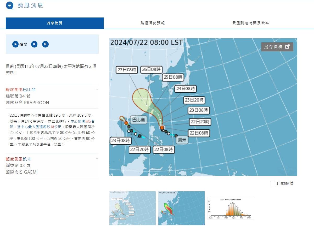The image size is (314, 232).
Task: Switch to 暴風到達時間及機率 tab
Action: (x=250, y=23)
